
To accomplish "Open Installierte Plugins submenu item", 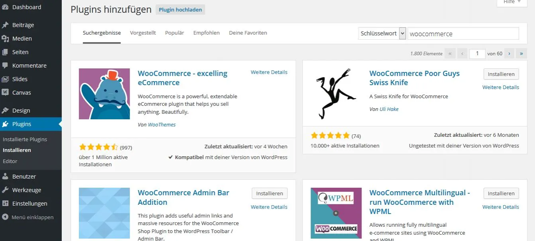I will click(25, 140).
